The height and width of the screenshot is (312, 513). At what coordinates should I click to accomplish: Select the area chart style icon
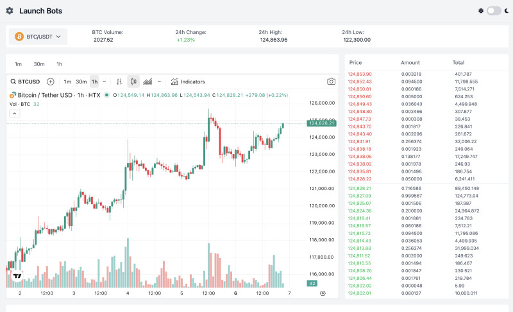click(147, 82)
